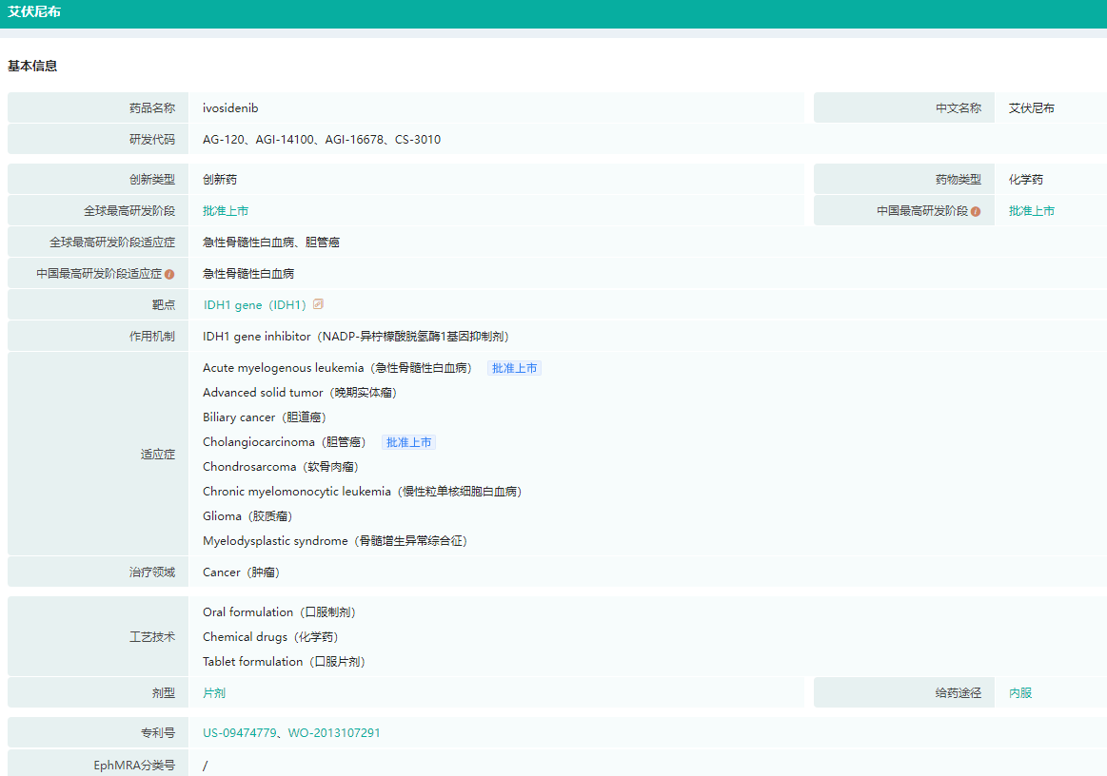Click external link icon after IDH1 gene
This screenshot has width=1107, height=776.
(319, 304)
